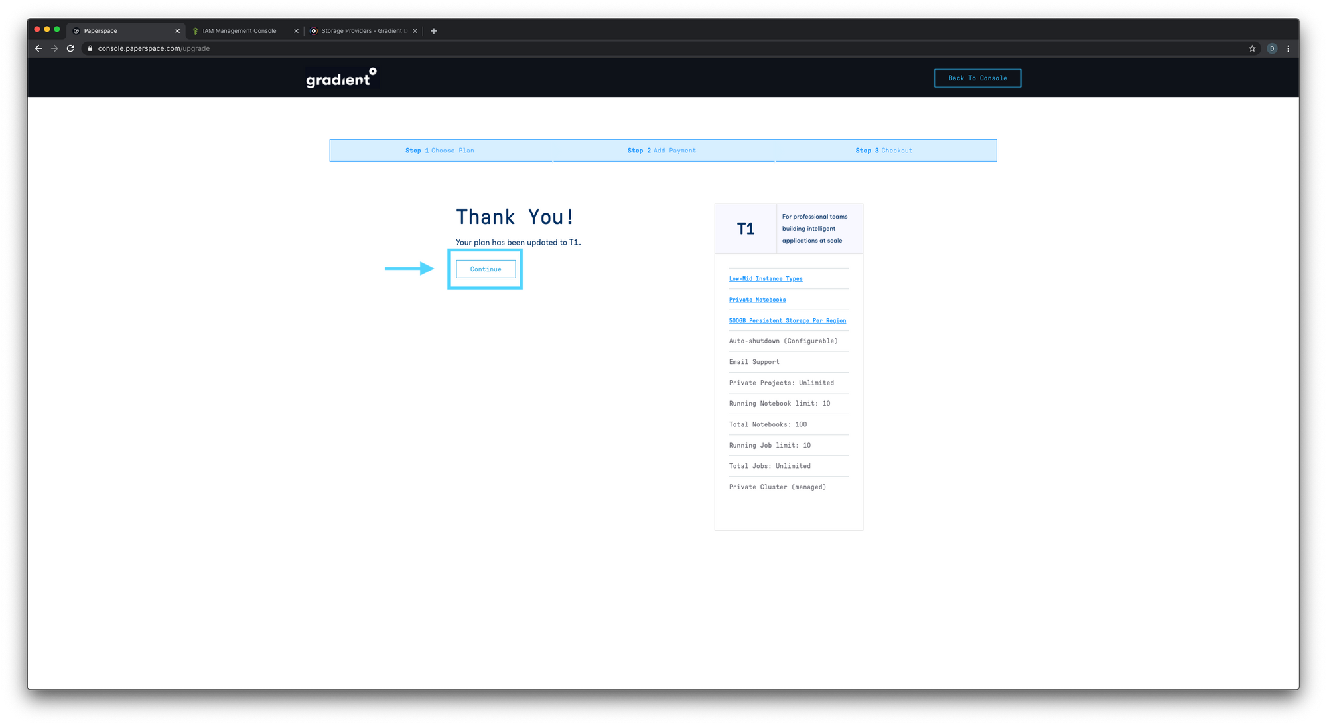Click Back To Console button
Viewport: 1327px width, 726px height.
pyautogui.click(x=977, y=78)
